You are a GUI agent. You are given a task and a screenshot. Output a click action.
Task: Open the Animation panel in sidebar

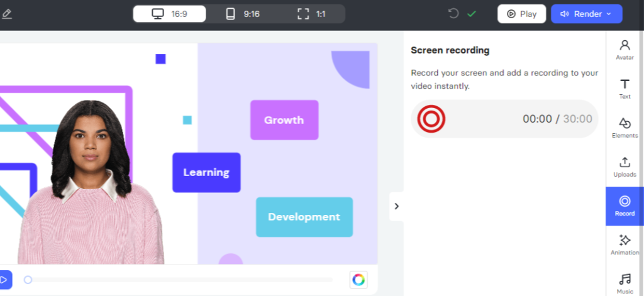click(x=625, y=245)
